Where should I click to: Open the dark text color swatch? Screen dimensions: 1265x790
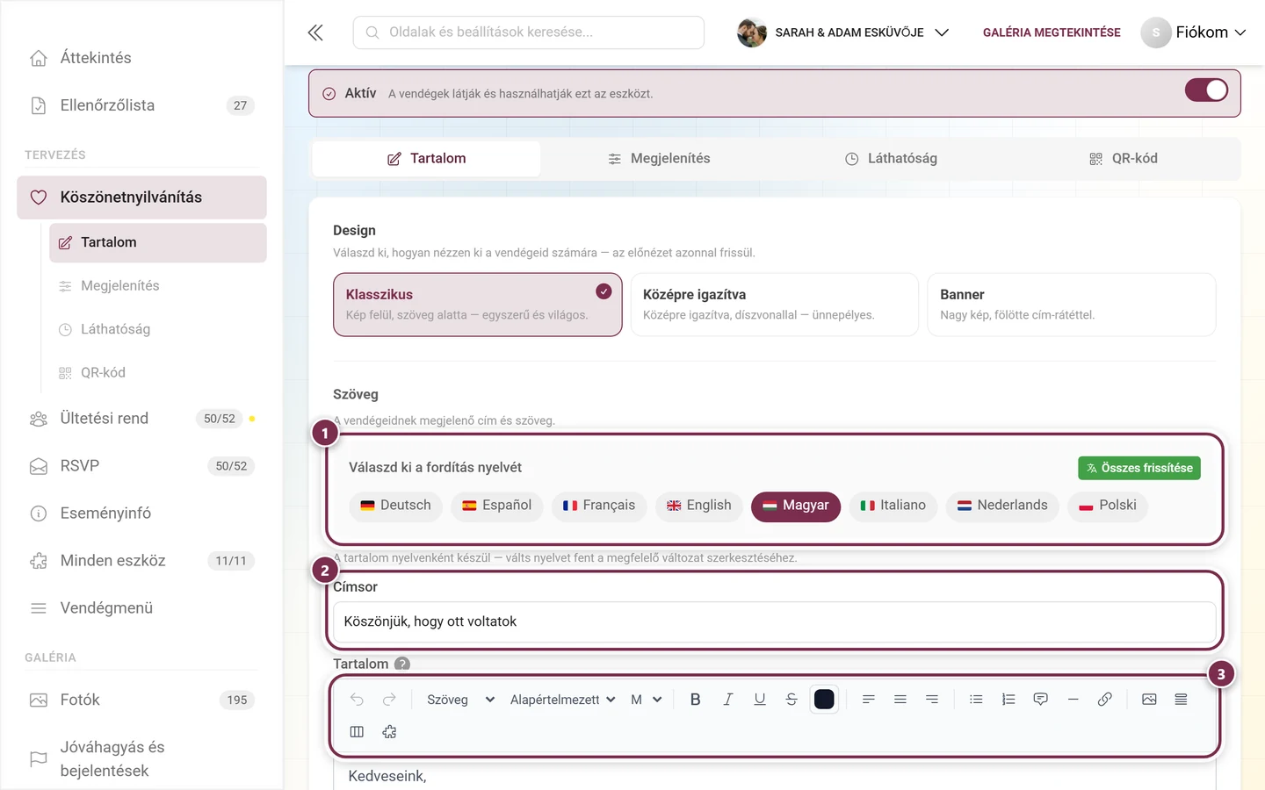[824, 700]
